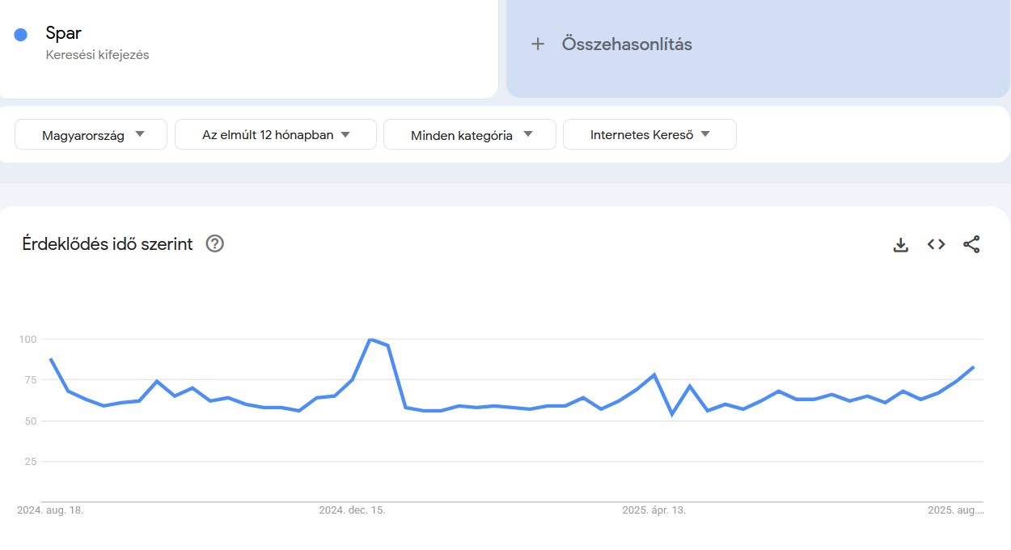Download the interest-over-time chart as CSV
Viewport: 1011px width, 550px height.
pos(900,243)
